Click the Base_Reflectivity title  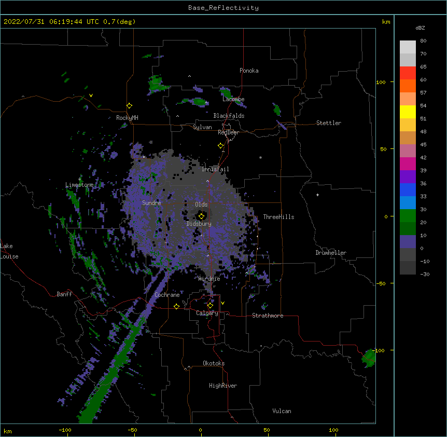(223, 8)
